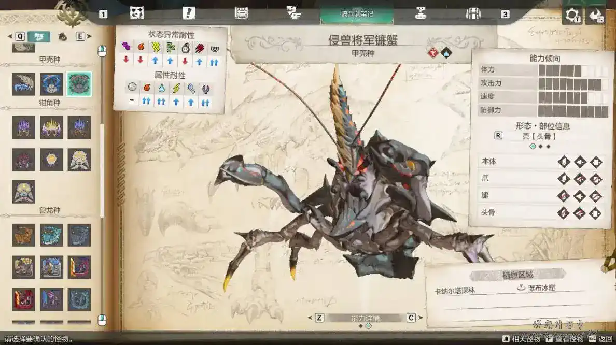This screenshot has width=616, height=345.
Task: Click the water element resistance droplet icon
Action: [161, 88]
